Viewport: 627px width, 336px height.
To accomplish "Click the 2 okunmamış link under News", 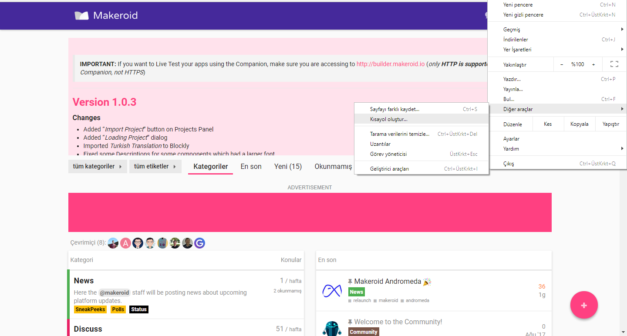I will tap(287, 291).
